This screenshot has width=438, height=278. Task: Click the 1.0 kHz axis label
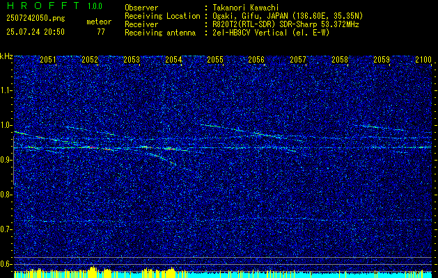click(6, 125)
